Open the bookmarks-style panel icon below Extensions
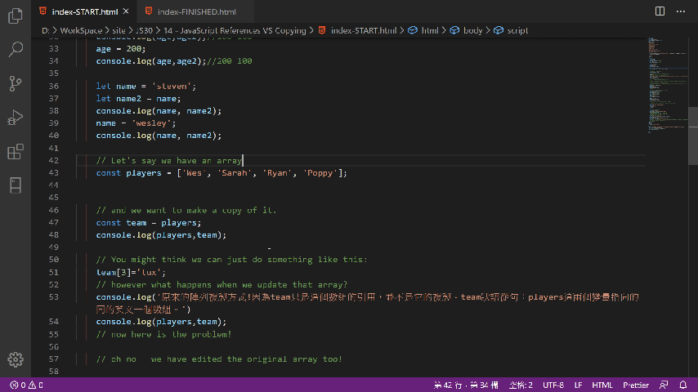The height and width of the screenshot is (392, 698). 16,185
